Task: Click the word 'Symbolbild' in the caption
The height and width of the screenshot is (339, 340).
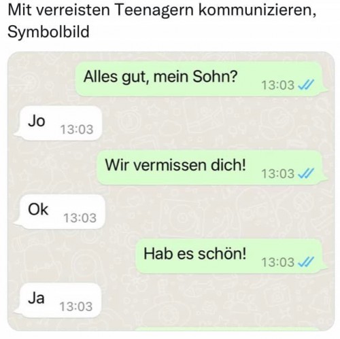Action: pyautogui.click(x=48, y=32)
